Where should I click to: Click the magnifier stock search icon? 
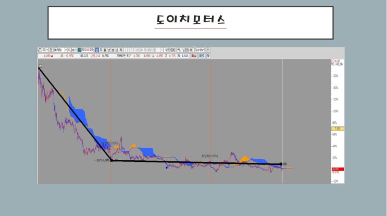[69, 50]
